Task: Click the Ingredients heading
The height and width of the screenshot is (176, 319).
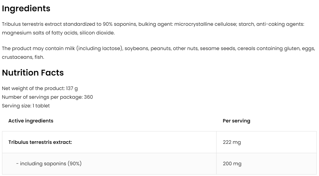Action: (x=26, y=9)
